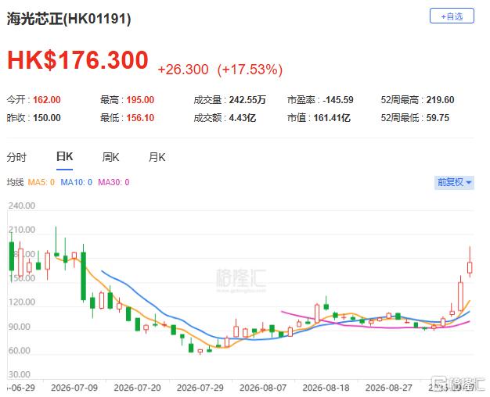This screenshot has width=490, height=397.
Task: Click the stock title 海光芯正(HK01191)
Action: 69,19
